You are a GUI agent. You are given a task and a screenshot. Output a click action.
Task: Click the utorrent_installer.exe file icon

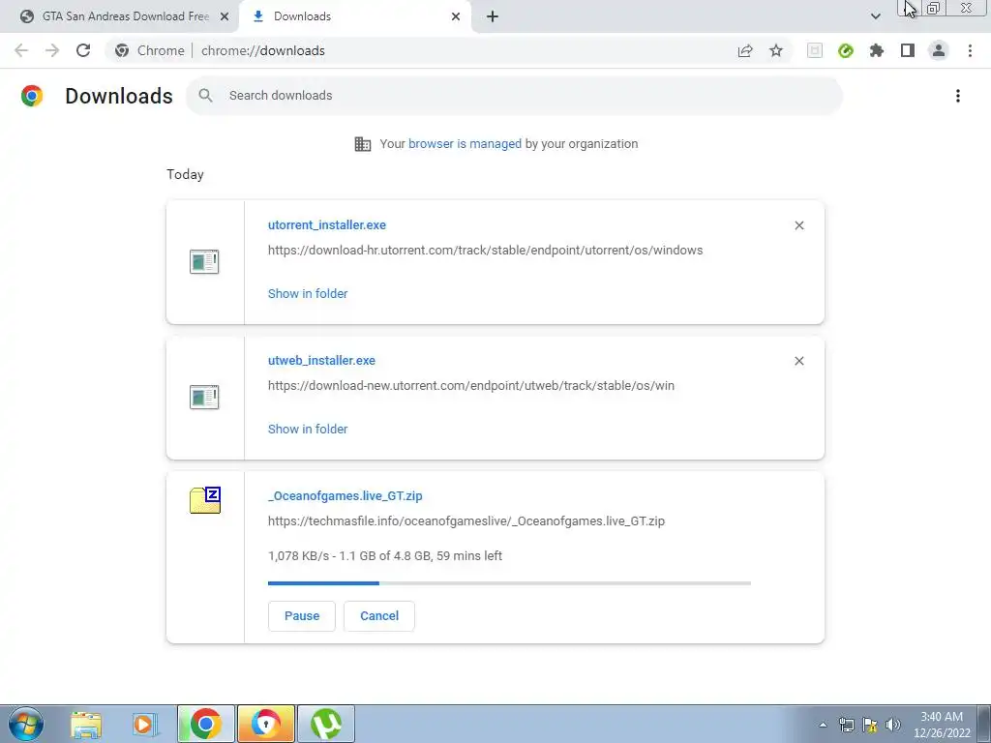point(204,261)
